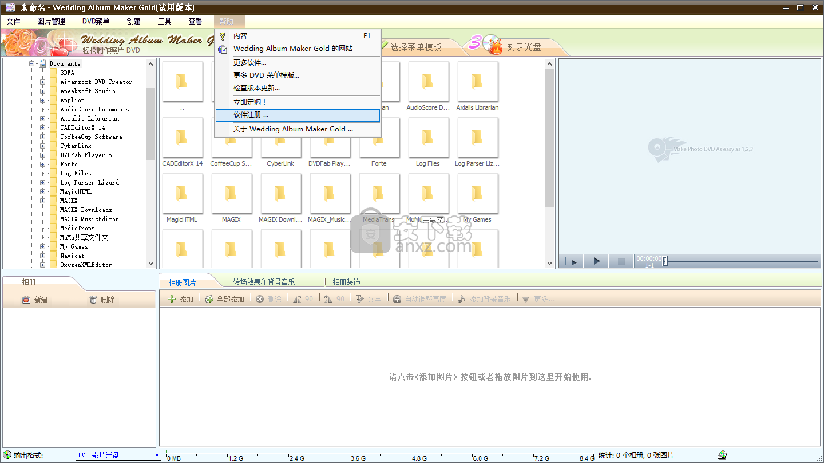824x463 pixels.
Task: Select 3DFA folder in tree
Action: click(x=67, y=73)
